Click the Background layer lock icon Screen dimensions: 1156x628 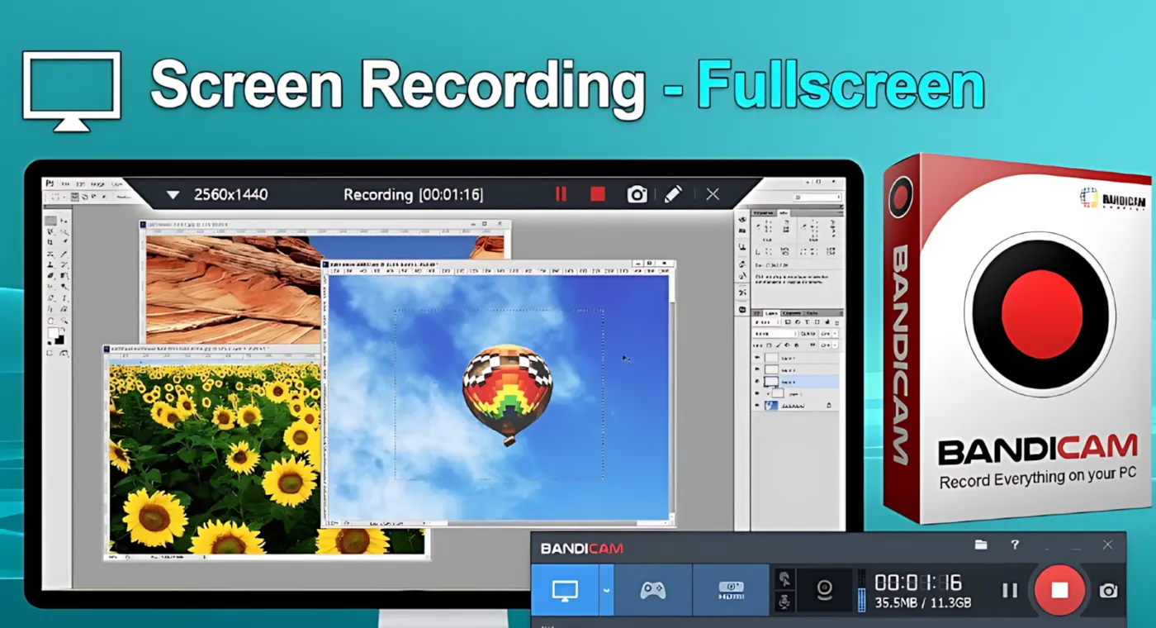pos(829,405)
